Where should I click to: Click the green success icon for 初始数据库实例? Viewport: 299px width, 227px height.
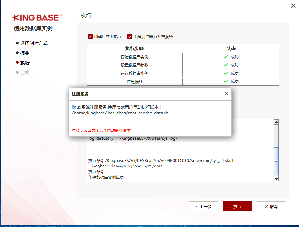click(225, 57)
